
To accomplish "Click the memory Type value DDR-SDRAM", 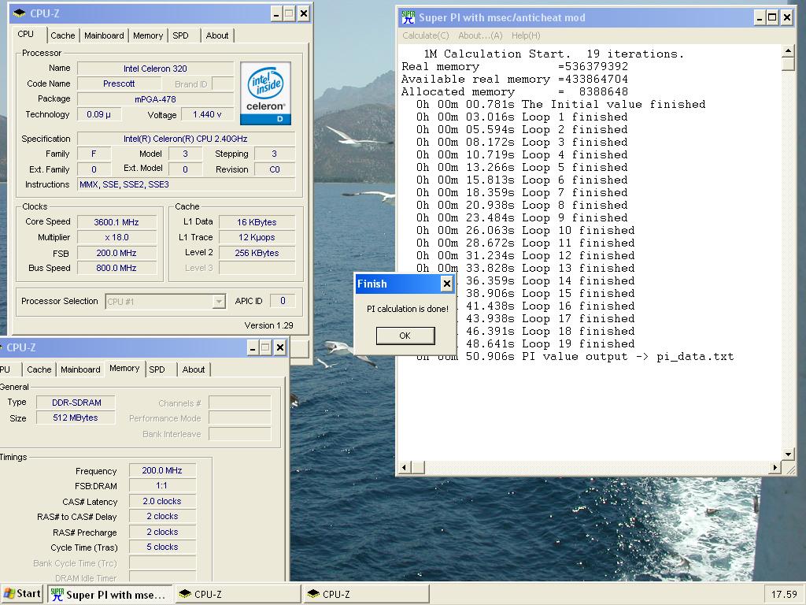I will [76, 403].
